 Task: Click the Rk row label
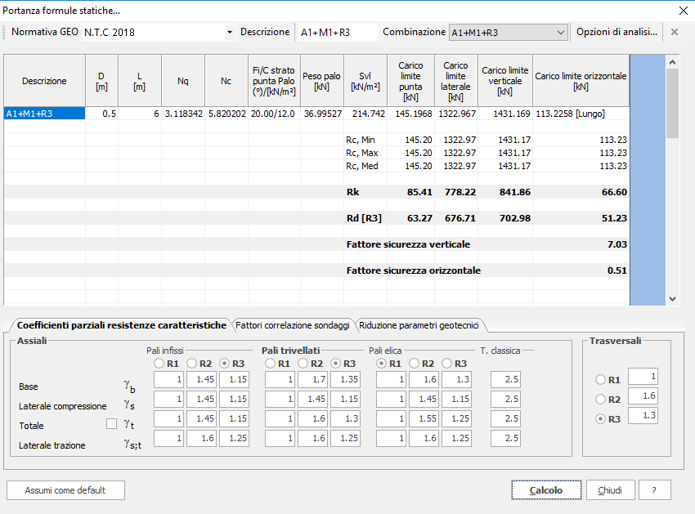[x=353, y=192]
